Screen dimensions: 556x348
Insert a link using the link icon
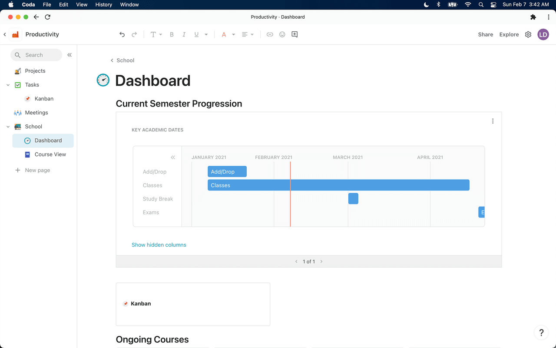point(270,34)
